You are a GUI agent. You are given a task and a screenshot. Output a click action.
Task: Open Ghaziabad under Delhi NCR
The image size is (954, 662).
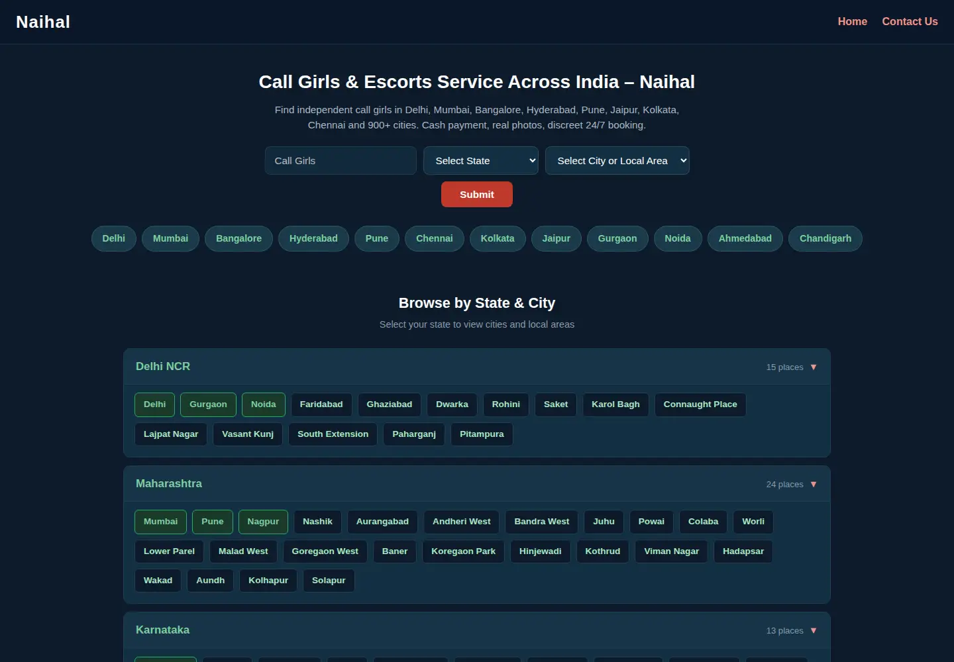(390, 404)
